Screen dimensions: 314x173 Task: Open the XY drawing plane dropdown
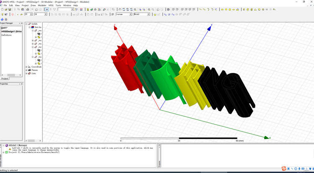click(31, 14)
